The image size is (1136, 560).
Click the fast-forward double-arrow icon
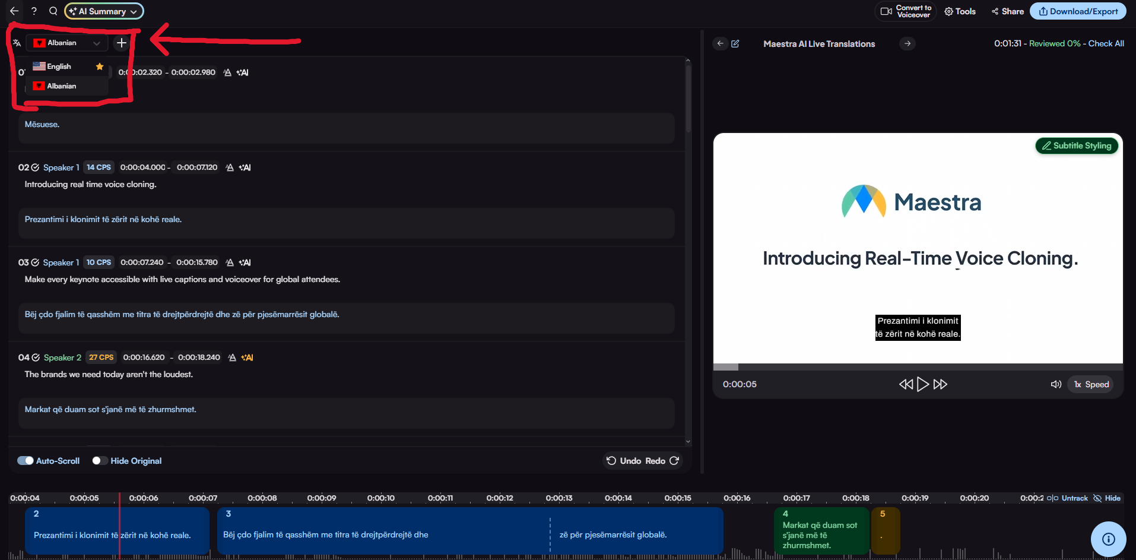(940, 384)
